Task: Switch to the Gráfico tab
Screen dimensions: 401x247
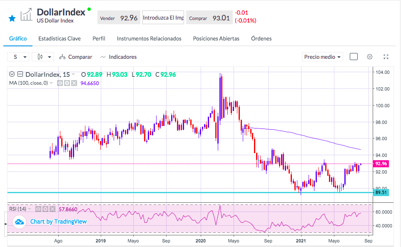Action: [18, 38]
